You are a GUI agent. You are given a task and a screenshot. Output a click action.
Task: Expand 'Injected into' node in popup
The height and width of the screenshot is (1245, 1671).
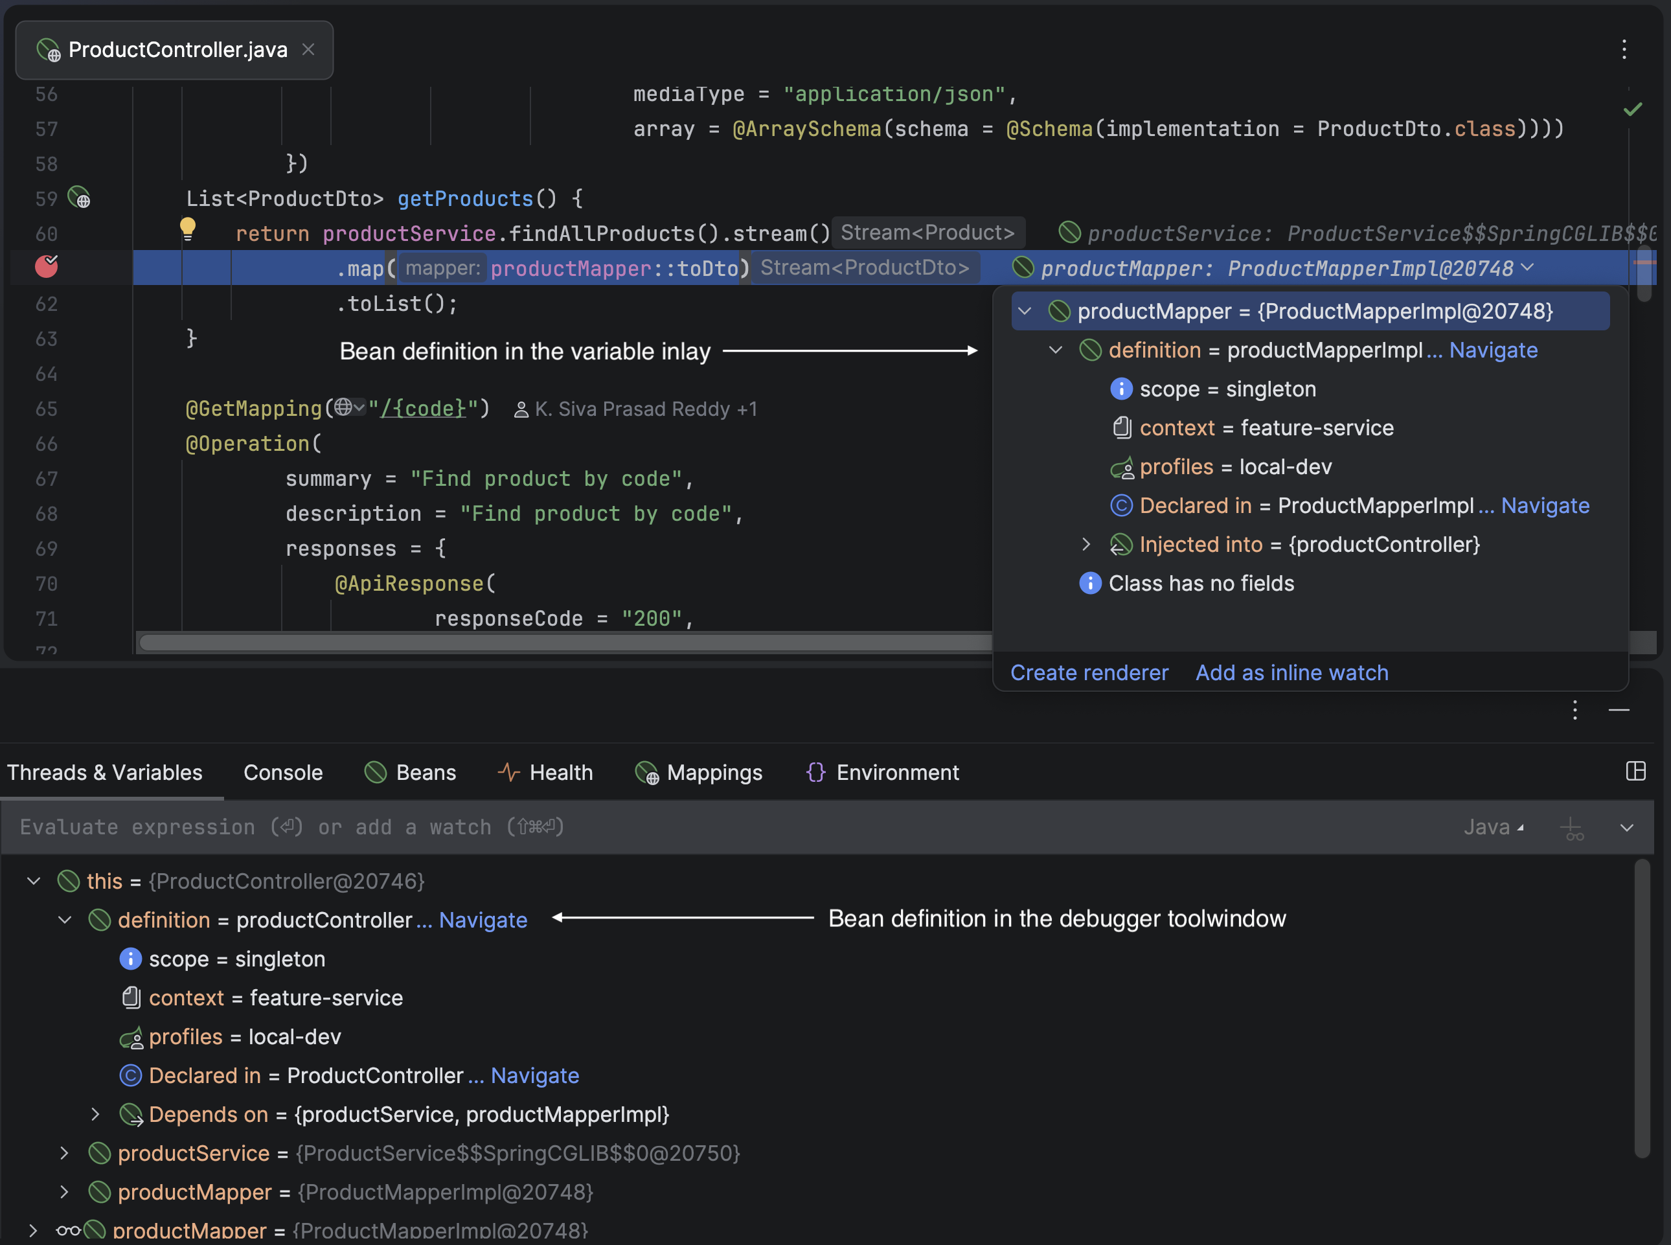1086,544
